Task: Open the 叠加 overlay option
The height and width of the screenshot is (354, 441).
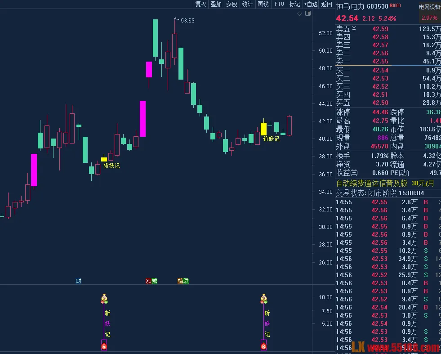Action: [216, 4]
